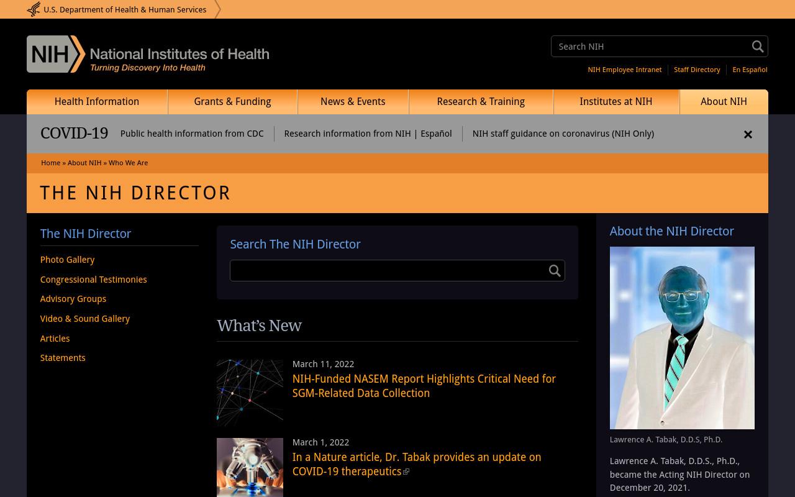Open Public health information from CDC
The height and width of the screenshot is (497, 795).
tap(192, 134)
